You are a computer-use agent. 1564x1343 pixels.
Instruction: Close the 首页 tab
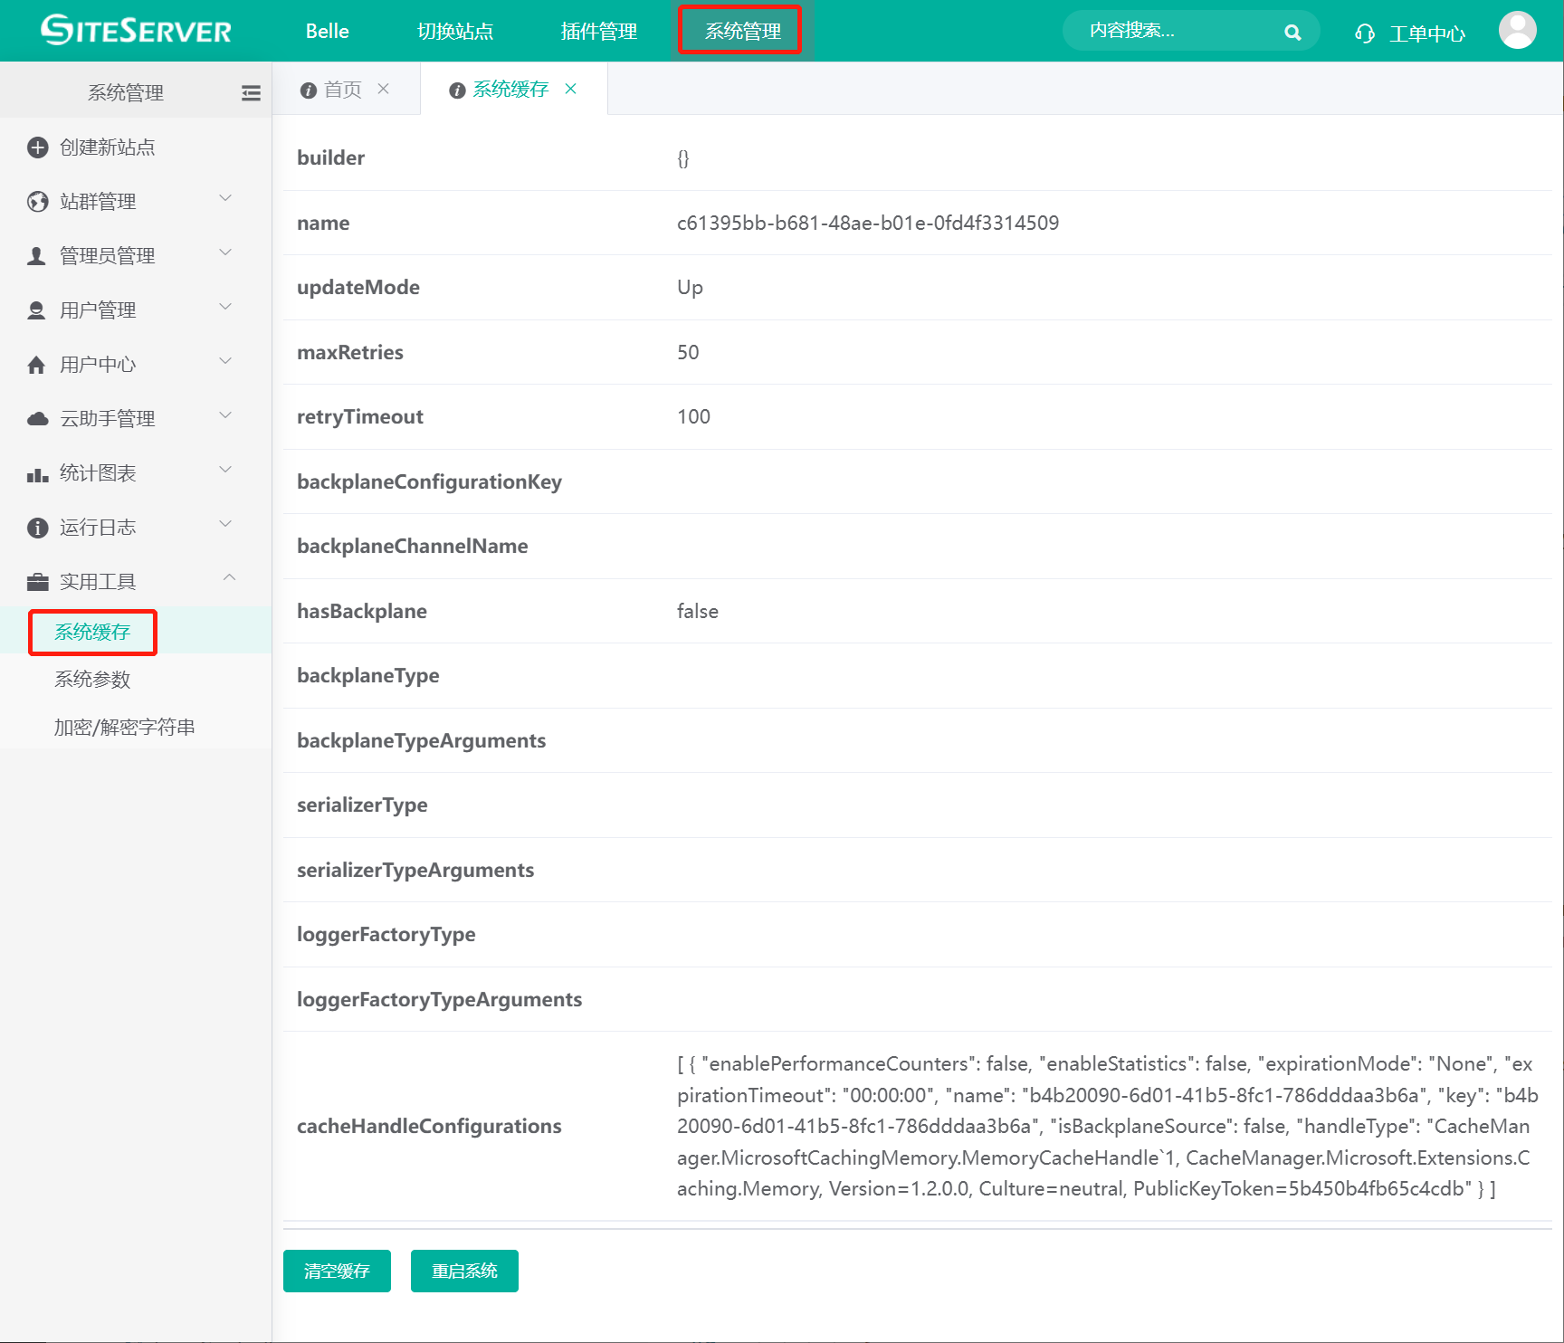[x=384, y=89]
